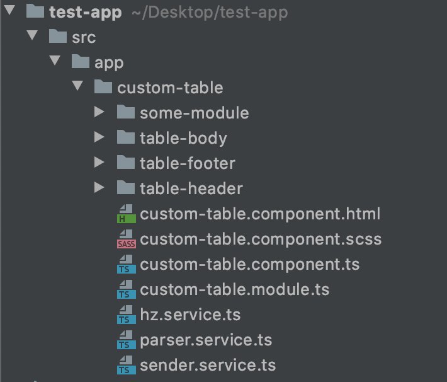Collapse the custom-table folder arrow
The width and height of the screenshot is (447, 382).
pos(77,86)
